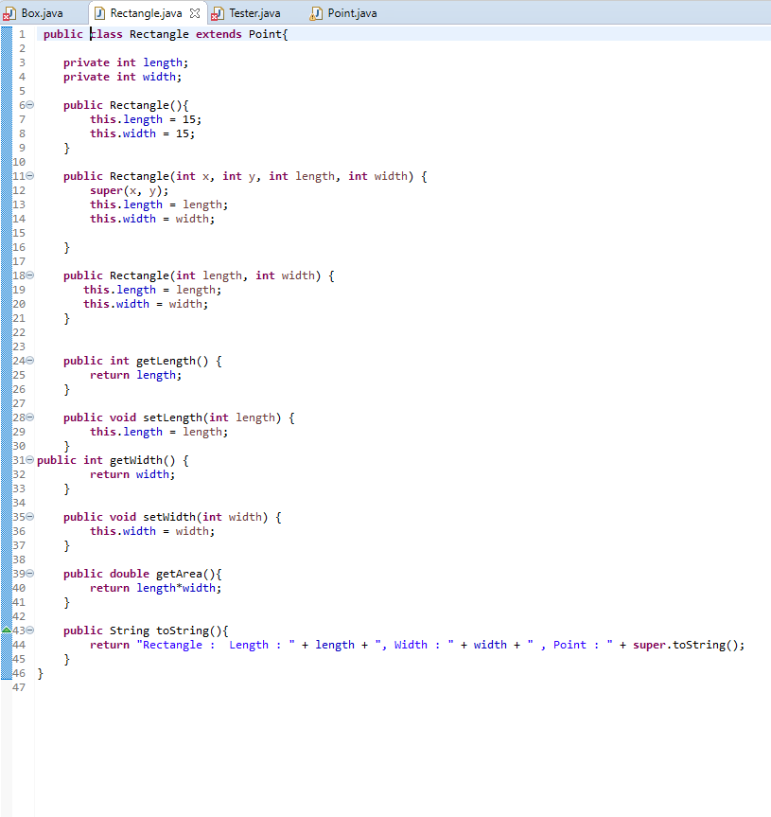Click the closing brace on line 46
This screenshot has height=817, width=771.
40,673
